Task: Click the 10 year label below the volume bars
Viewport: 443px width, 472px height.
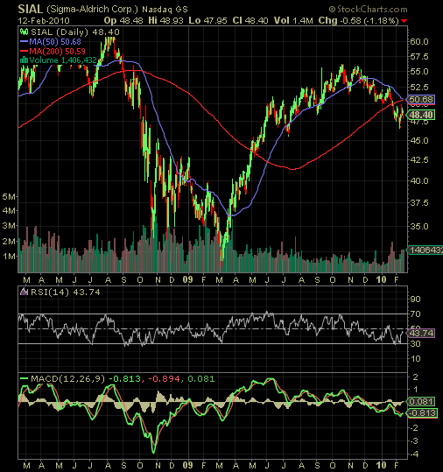Action: coord(381,279)
